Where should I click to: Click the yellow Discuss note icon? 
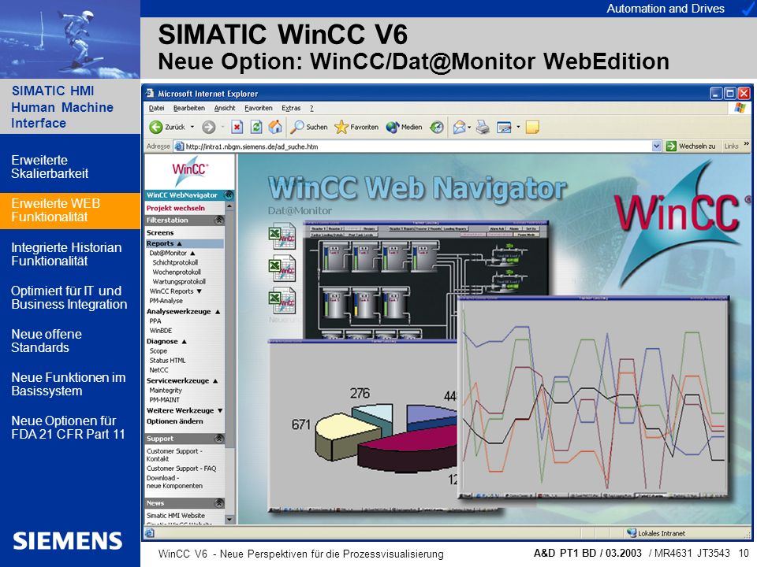point(532,128)
